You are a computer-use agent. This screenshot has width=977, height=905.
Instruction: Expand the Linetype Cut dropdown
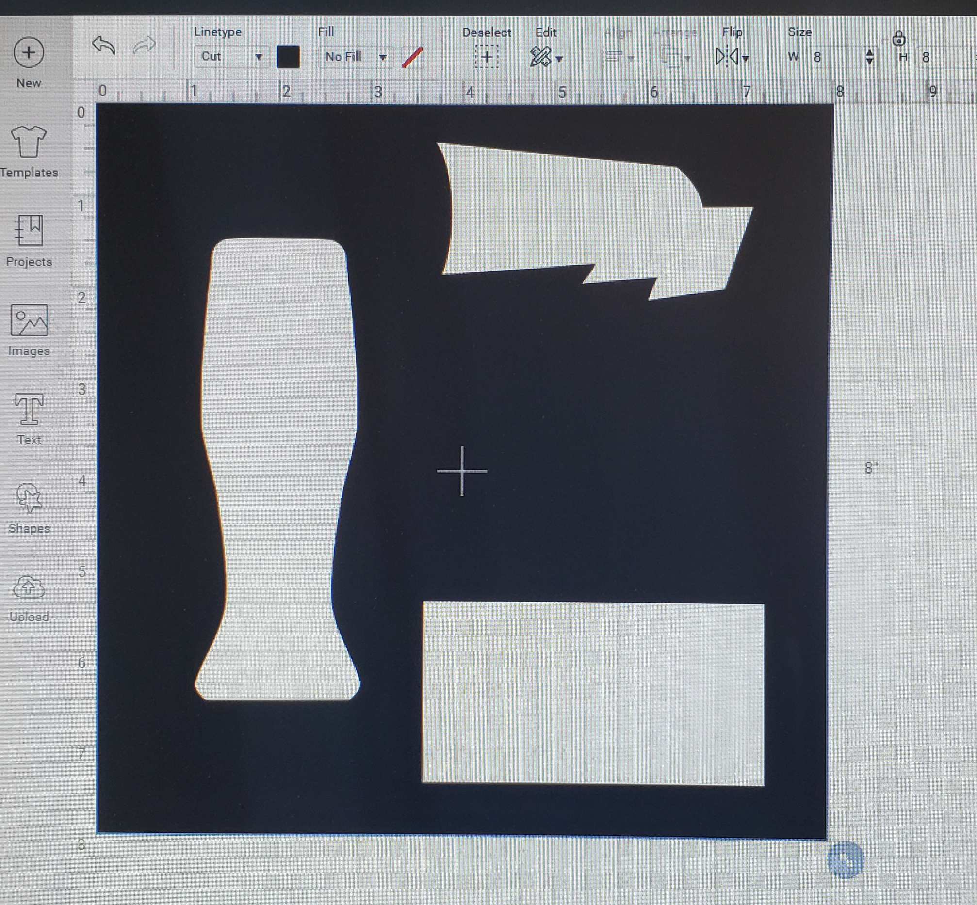coord(231,57)
